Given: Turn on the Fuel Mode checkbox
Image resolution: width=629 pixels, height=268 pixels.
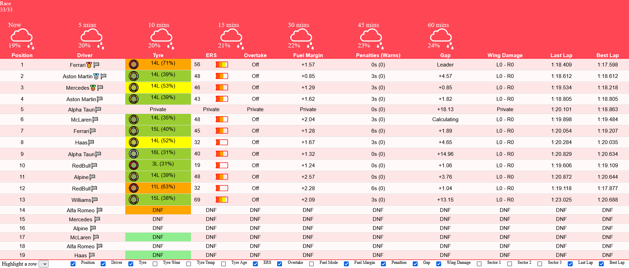Looking at the screenshot, I should [311, 264].
